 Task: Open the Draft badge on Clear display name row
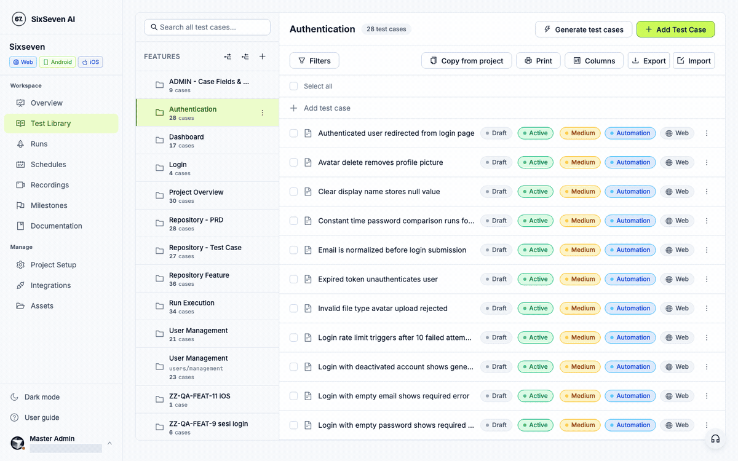[x=496, y=192]
